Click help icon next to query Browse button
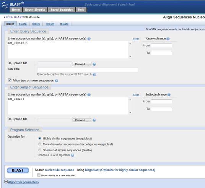 94,64
